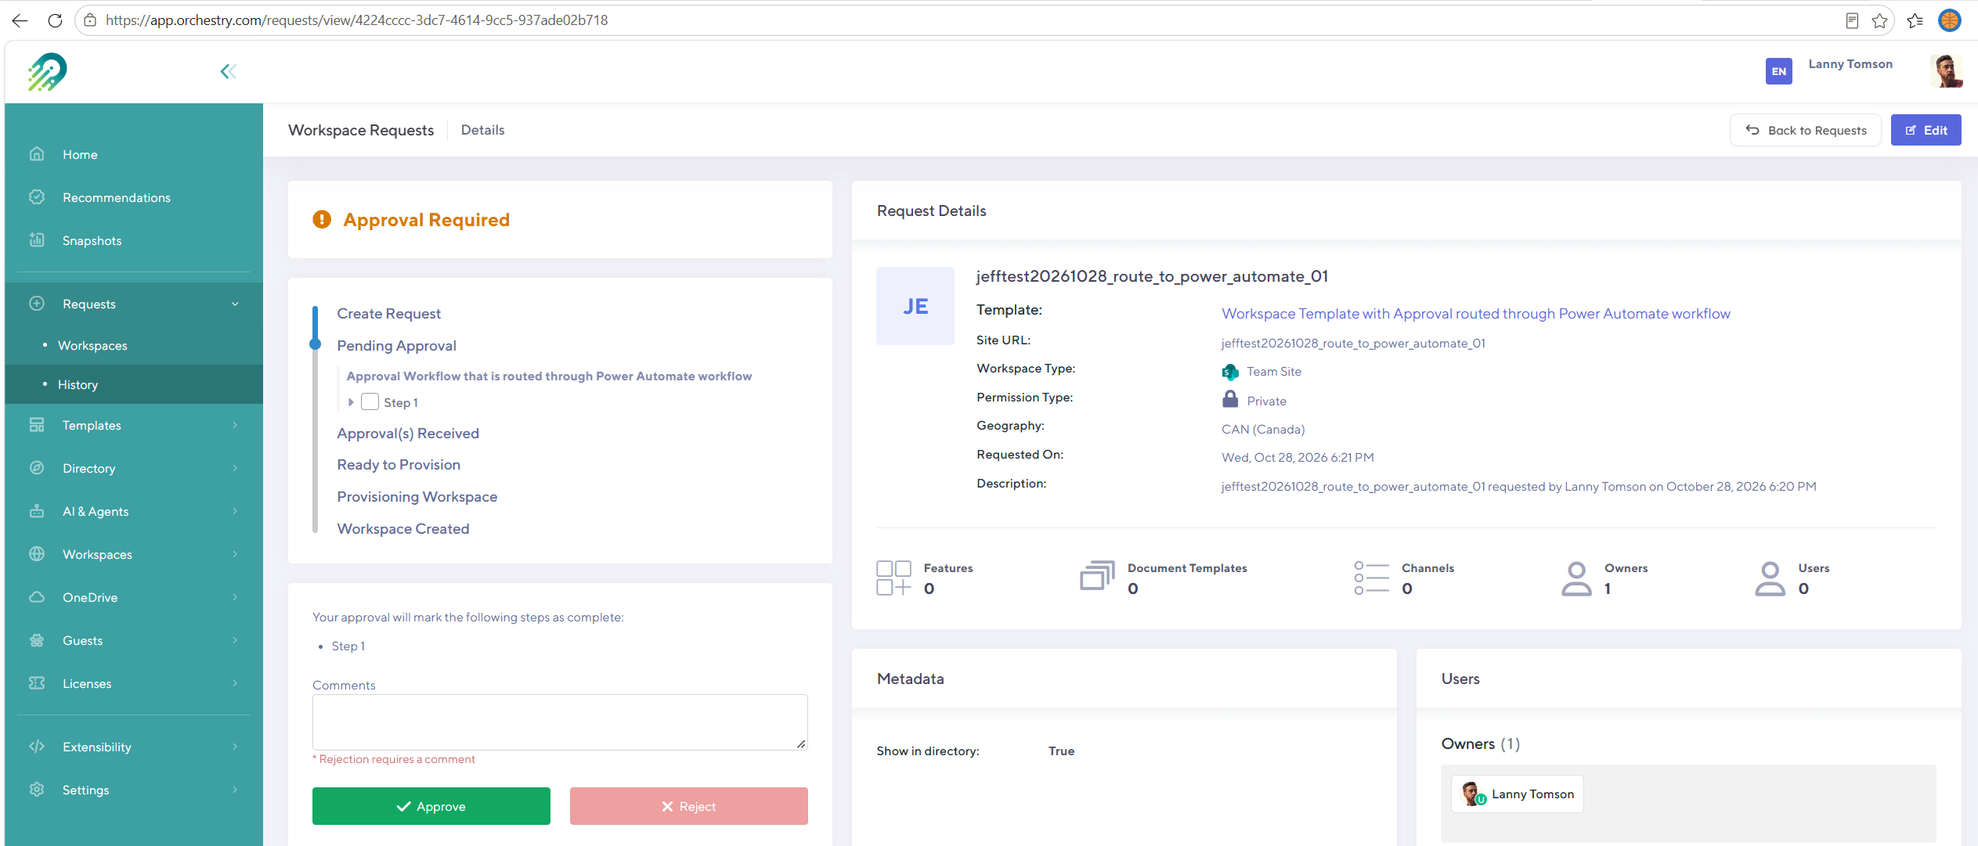Click the AI & Agents robot icon
This screenshot has height=846, width=1978.
pyautogui.click(x=37, y=511)
